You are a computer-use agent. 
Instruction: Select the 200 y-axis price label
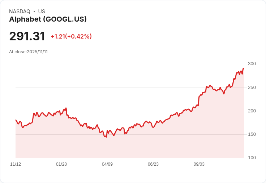click(252, 111)
